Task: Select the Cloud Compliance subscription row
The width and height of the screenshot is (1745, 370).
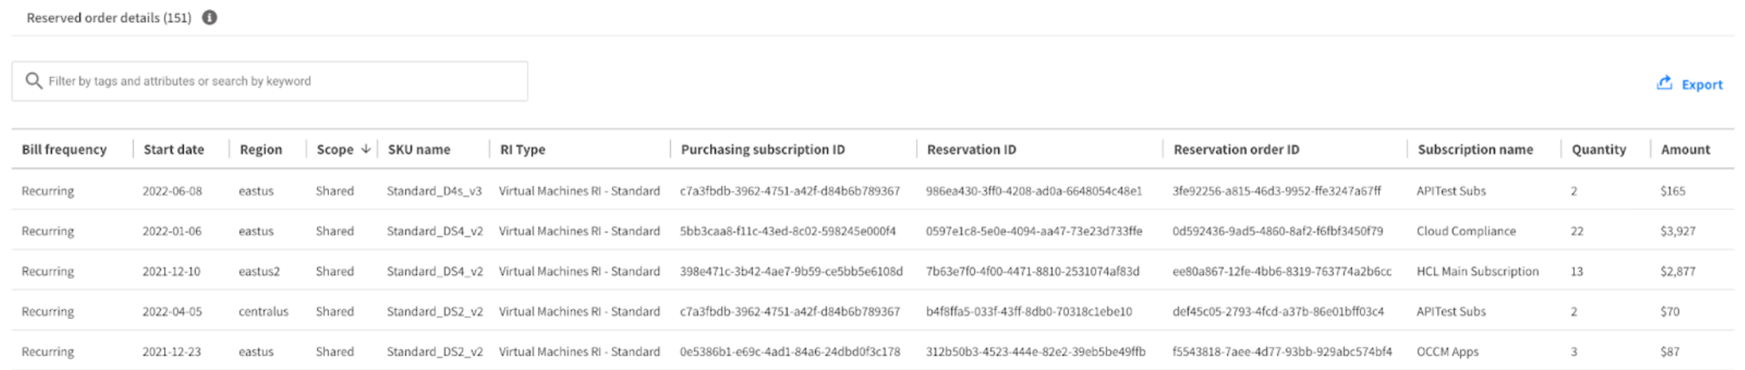Action: (x=1466, y=231)
